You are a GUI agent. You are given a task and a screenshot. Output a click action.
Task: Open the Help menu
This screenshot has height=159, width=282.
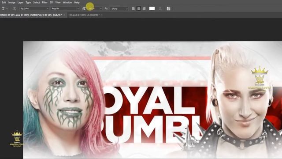click(x=77, y=3)
